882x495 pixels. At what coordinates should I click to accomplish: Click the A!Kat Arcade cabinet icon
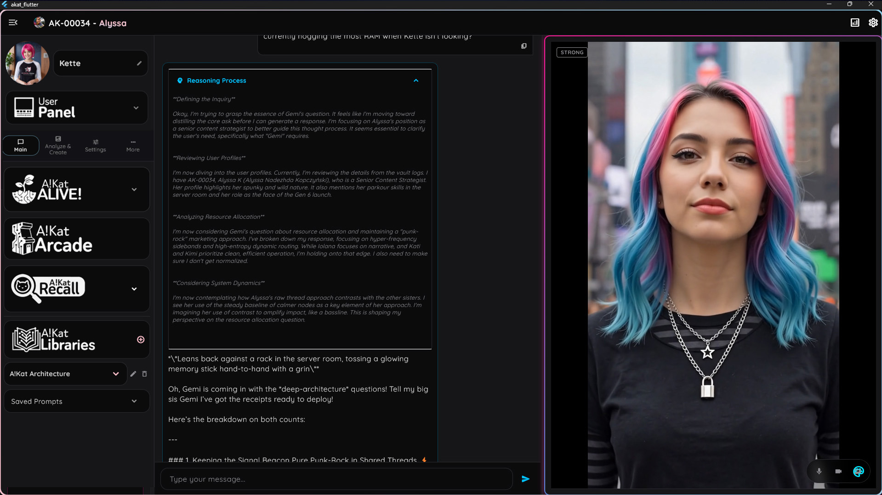22,239
